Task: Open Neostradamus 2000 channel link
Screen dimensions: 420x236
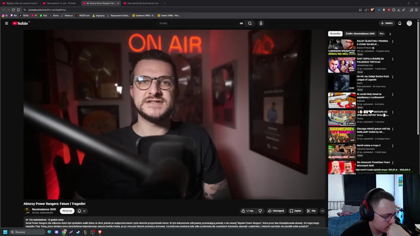Action: coord(44,209)
